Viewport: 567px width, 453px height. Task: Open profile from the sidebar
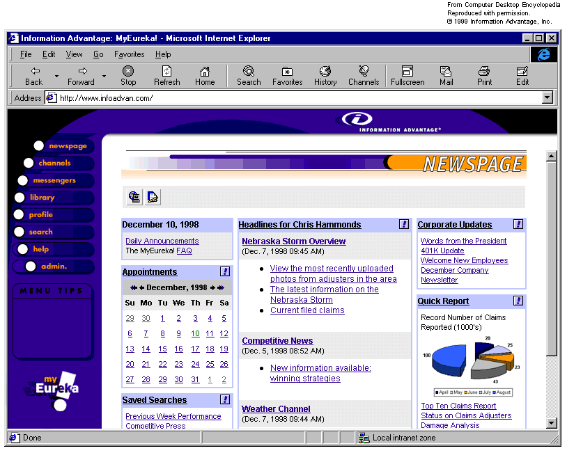53,214
